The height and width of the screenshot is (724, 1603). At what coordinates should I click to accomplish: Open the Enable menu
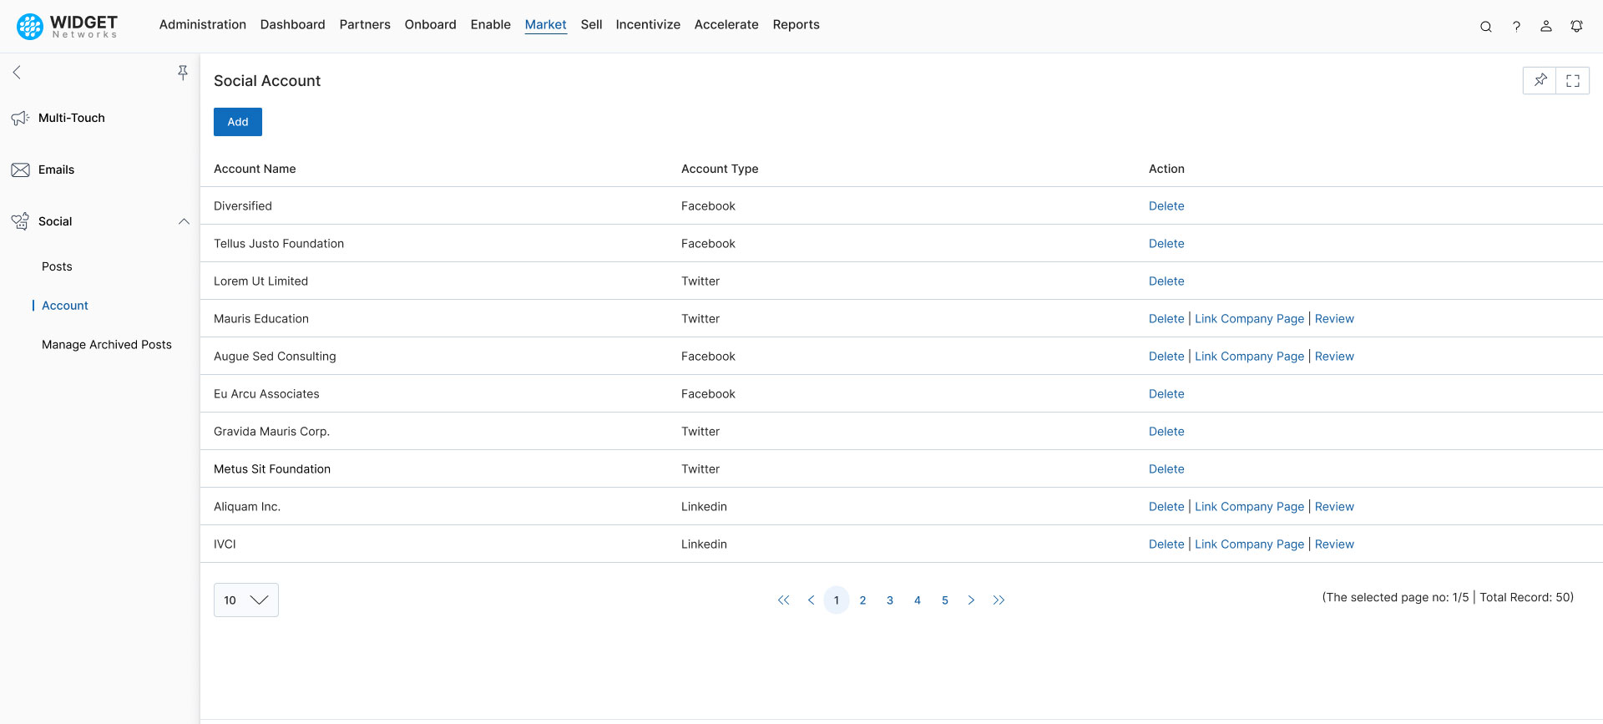tap(491, 25)
